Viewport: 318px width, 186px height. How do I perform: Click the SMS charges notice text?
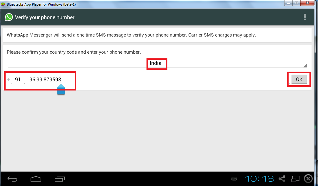coord(131,35)
